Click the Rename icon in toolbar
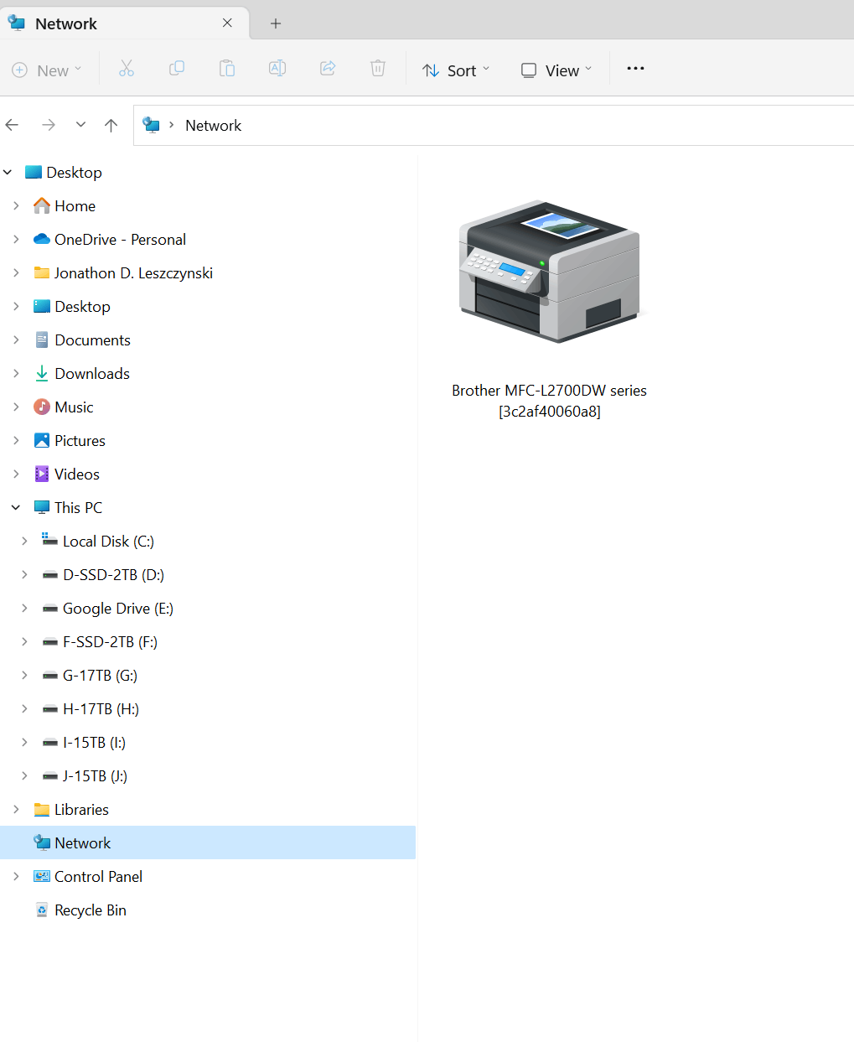854x1042 pixels. pos(277,69)
